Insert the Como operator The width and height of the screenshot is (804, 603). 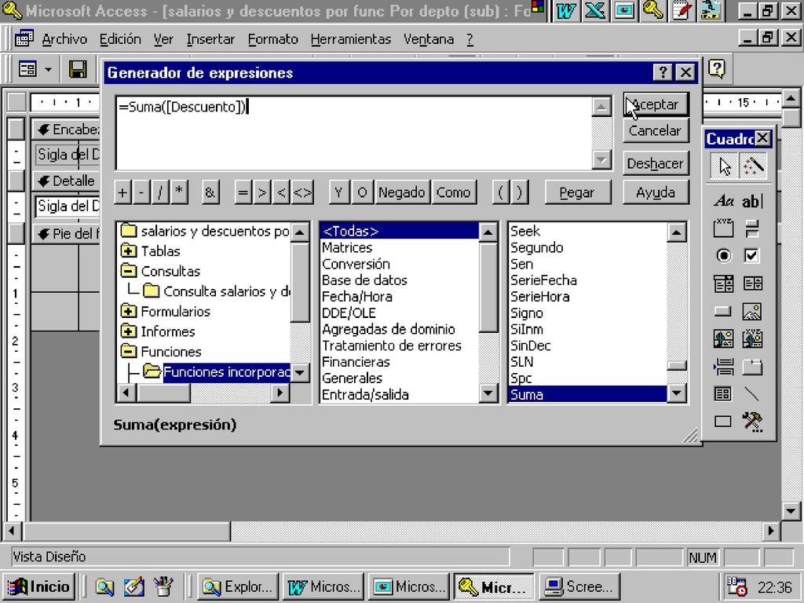(453, 193)
